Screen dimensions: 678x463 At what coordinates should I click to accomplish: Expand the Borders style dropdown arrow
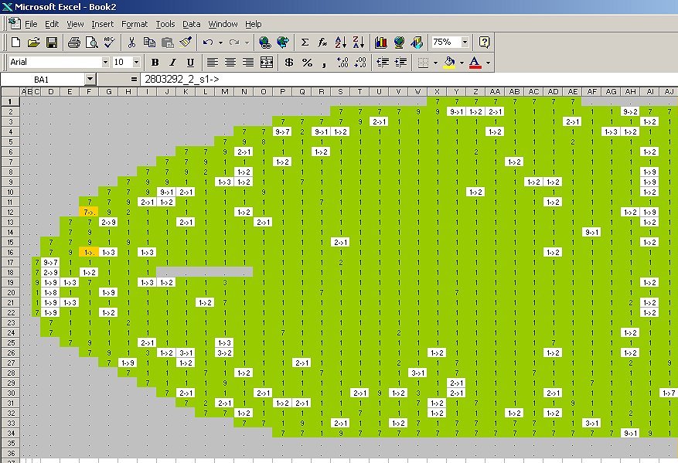[x=435, y=63]
